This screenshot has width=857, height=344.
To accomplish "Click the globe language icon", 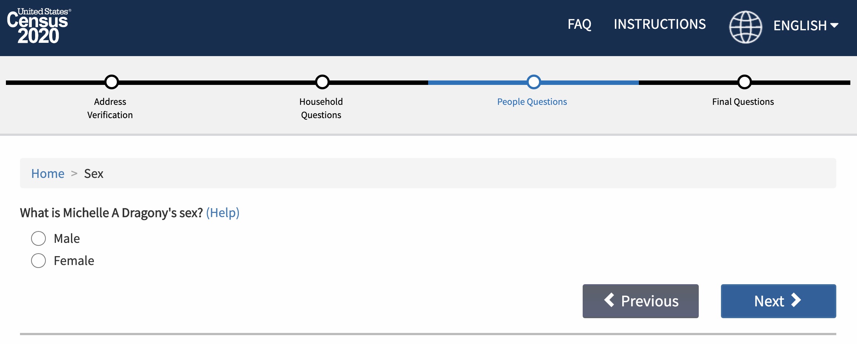I will click(x=745, y=27).
